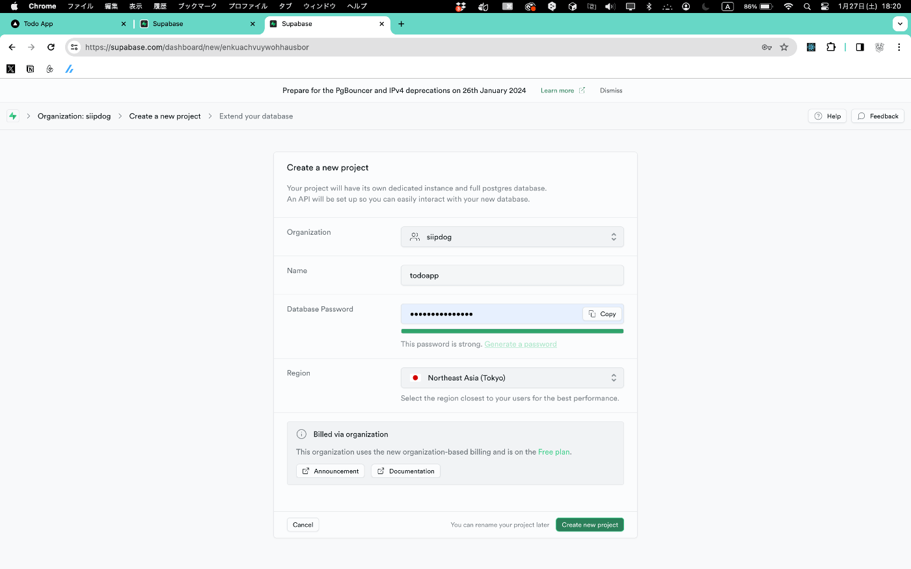Image resolution: width=911 pixels, height=569 pixels.
Task: Toggle Chrome side panel icon
Action: pyautogui.click(x=860, y=47)
